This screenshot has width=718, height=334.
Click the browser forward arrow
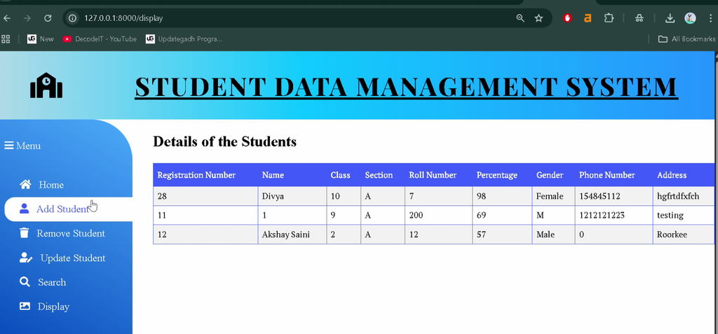point(27,18)
